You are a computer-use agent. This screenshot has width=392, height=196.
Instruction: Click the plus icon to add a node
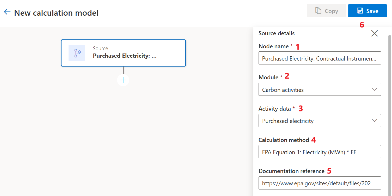123,80
